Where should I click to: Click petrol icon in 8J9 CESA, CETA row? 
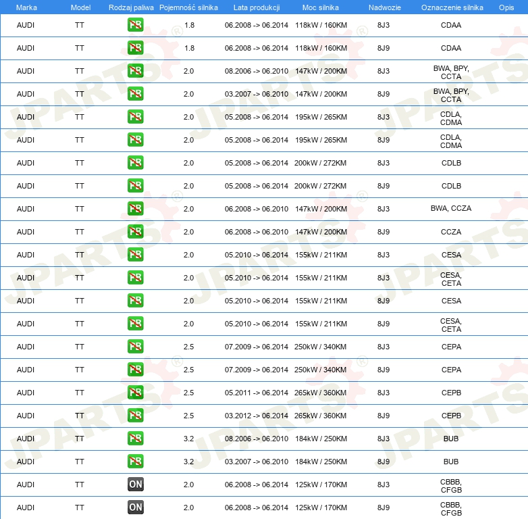pos(135,323)
